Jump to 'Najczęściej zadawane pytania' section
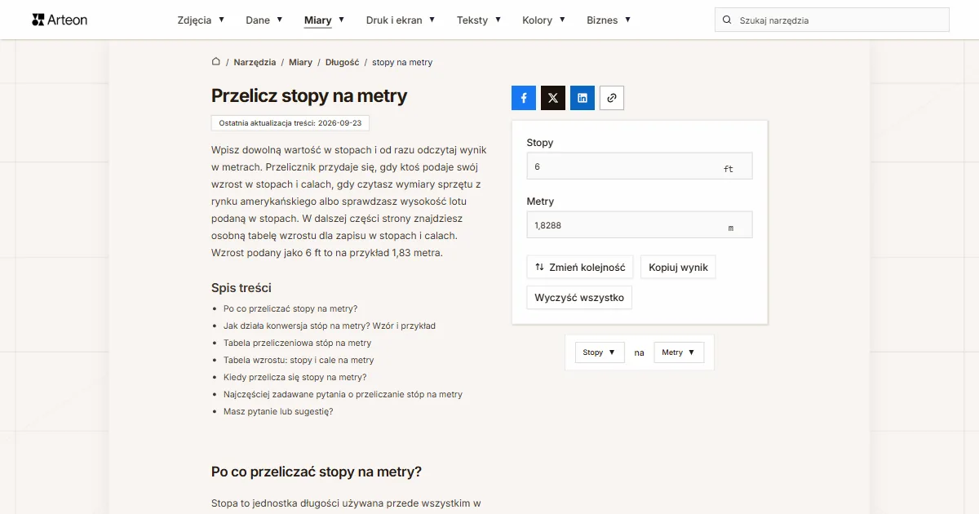The height and width of the screenshot is (514, 979). (343, 394)
